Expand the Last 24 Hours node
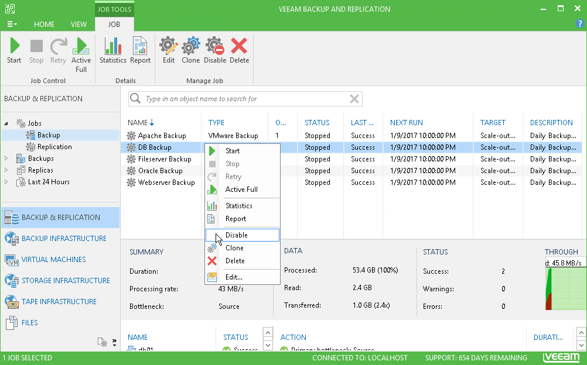The width and height of the screenshot is (587, 365). point(6,182)
